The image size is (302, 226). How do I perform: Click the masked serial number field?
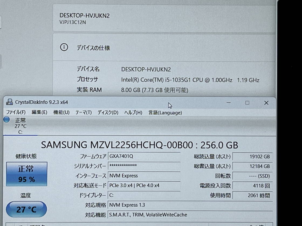click(144, 166)
